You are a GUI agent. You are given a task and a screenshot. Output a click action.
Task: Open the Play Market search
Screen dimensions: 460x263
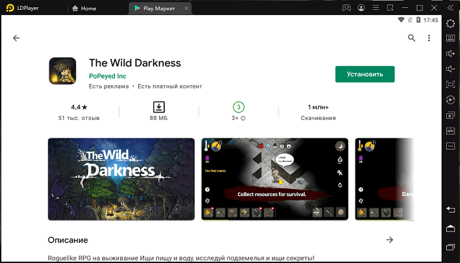(411, 38)
